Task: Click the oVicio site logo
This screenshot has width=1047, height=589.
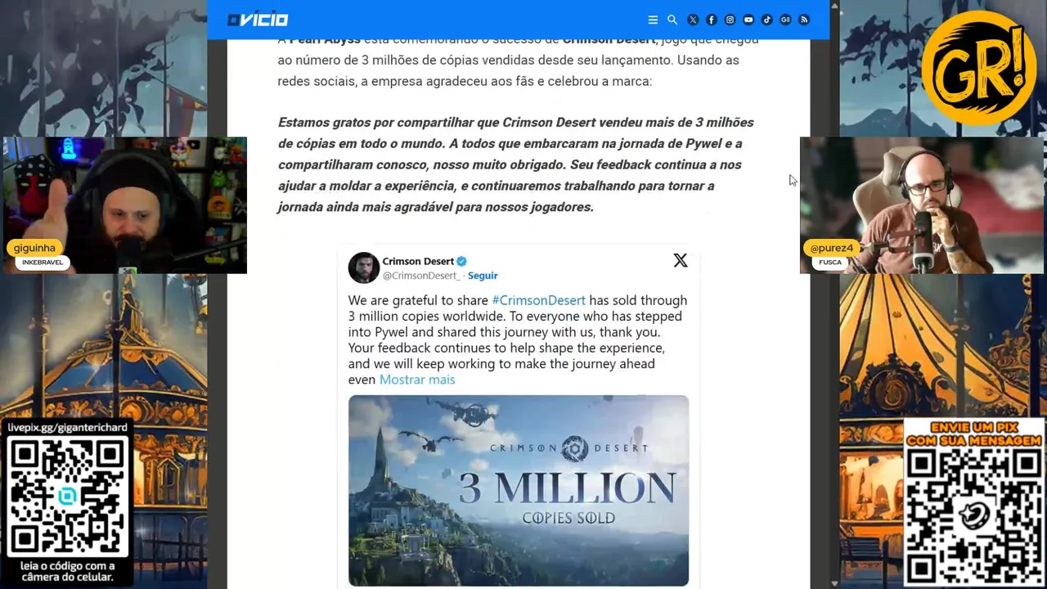Action: pyautogui.click(x=258, y=20)
